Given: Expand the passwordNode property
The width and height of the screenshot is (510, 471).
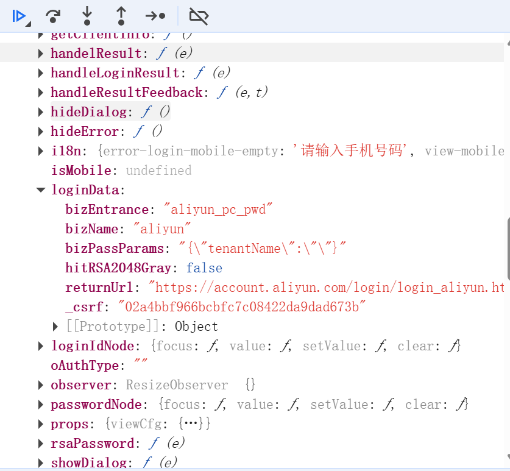Looking at the screenshot, I should 41,405.
